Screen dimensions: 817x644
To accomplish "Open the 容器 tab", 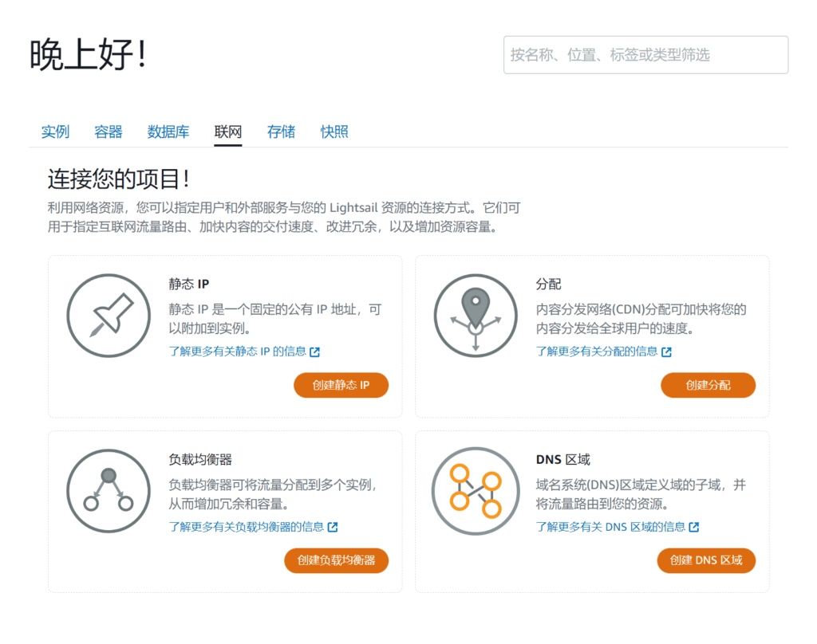I will (x=109, y=132).
